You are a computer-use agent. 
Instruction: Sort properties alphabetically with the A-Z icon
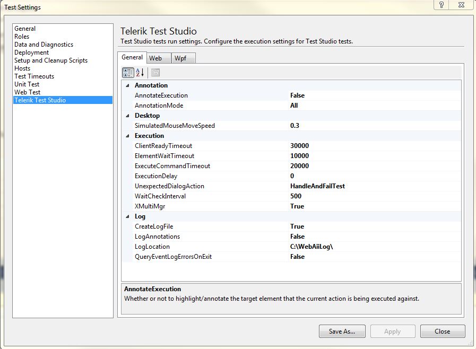pyautogui.click(x=140, y=73)
